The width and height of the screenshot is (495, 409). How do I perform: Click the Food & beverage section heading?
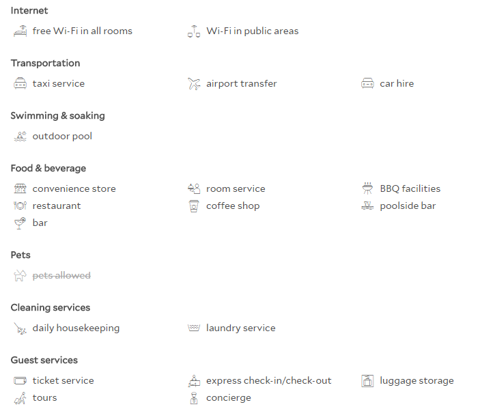pos(48,169)
